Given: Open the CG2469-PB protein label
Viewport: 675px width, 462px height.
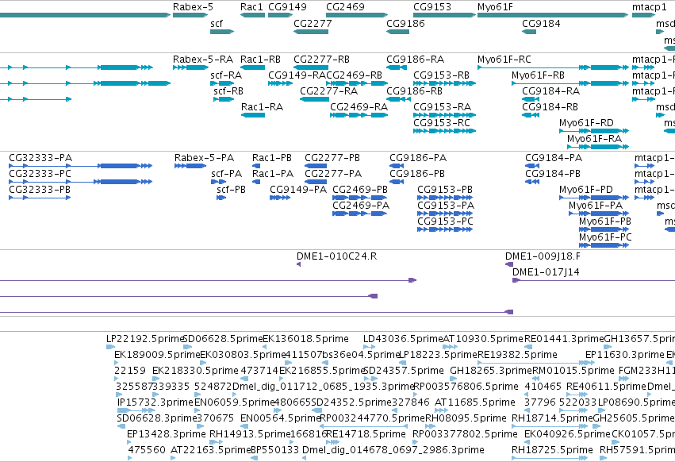Looking at the screenshot, I should (360, 190).
